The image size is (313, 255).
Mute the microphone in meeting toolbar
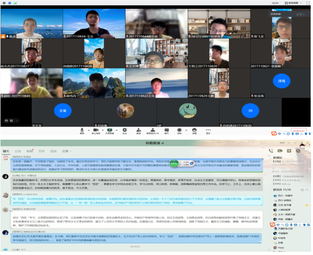pyautogui.click(x=82, y=130)
